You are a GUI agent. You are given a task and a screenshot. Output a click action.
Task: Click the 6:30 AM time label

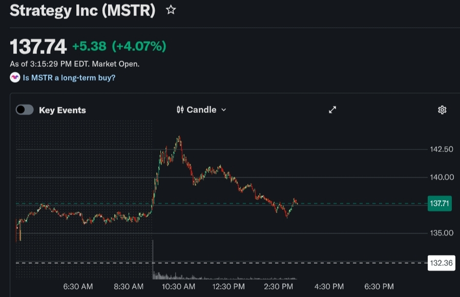[x=78, y=287]
